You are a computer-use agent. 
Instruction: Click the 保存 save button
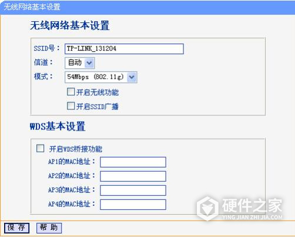[16, 228]
